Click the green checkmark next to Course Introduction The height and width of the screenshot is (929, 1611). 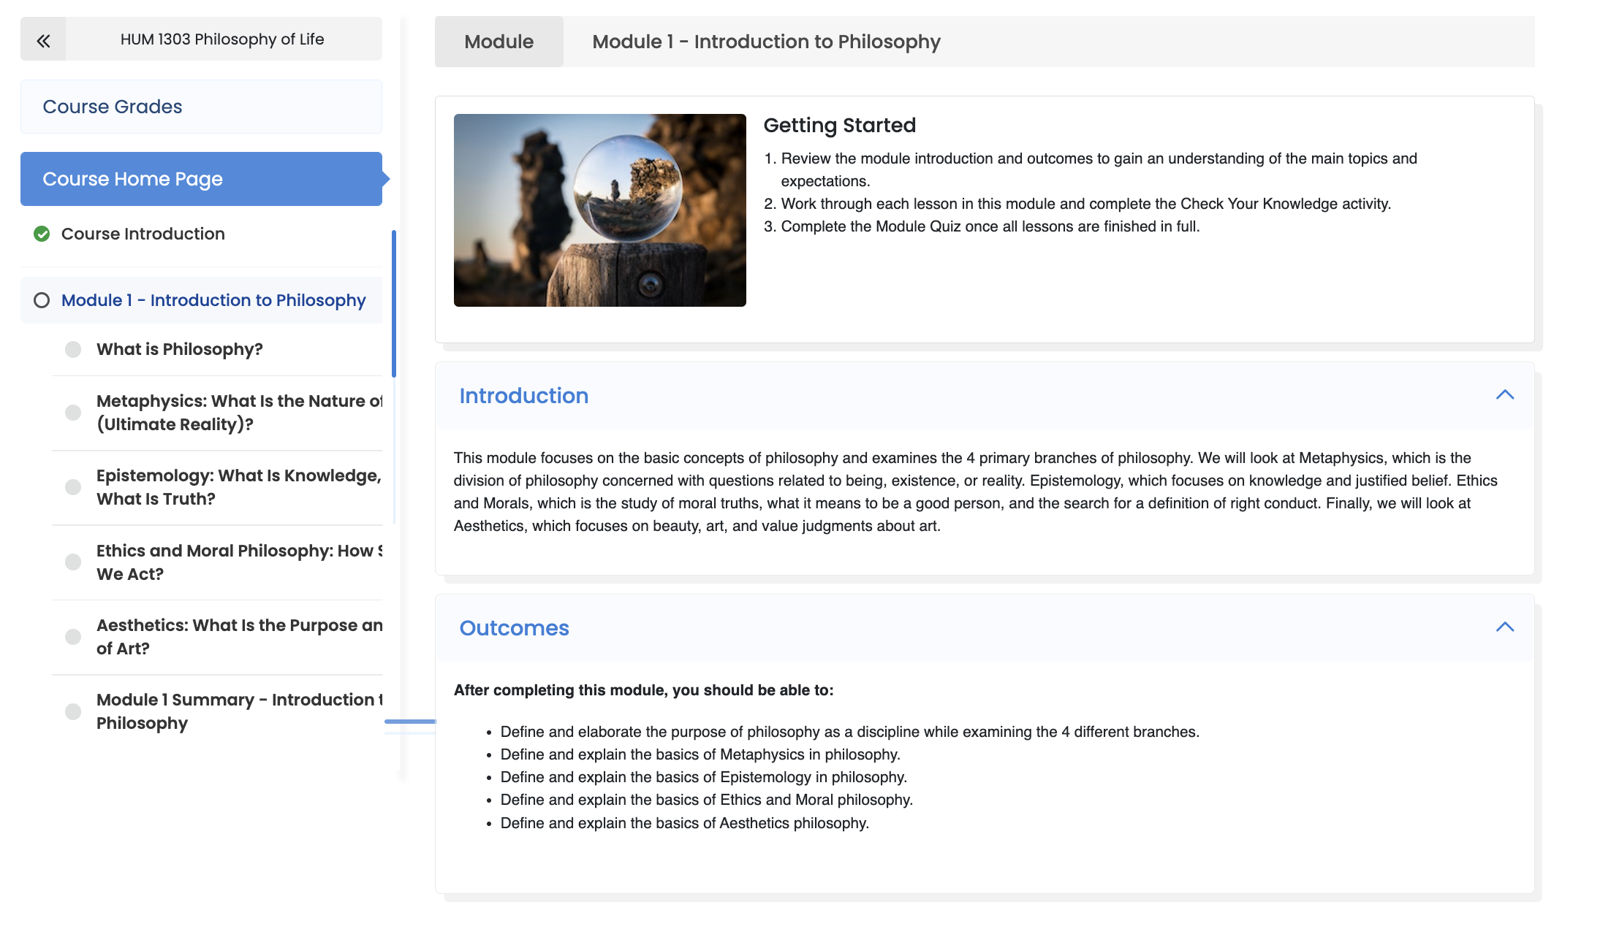(x=42, y=234)
